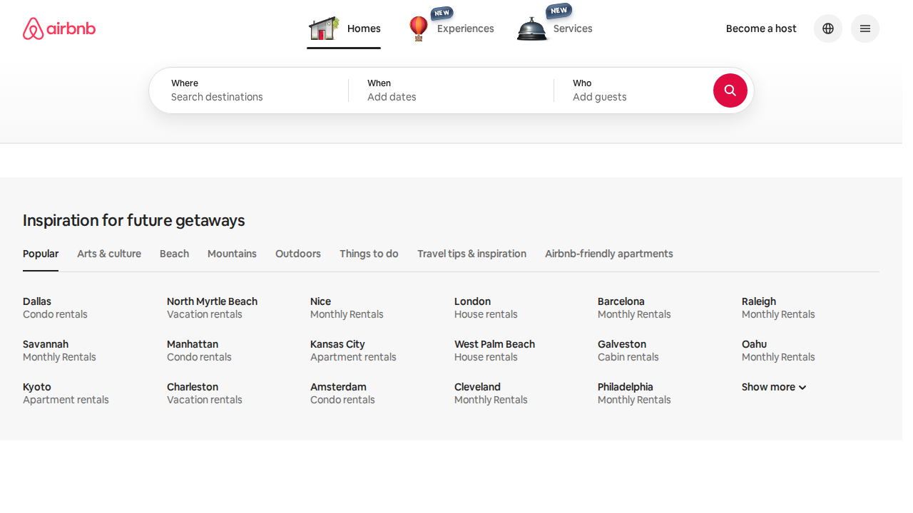The height and width of the screenshot is (513, 913).
Task: Select Airbnb-friendly apartments tab
Action: (608, 254)
